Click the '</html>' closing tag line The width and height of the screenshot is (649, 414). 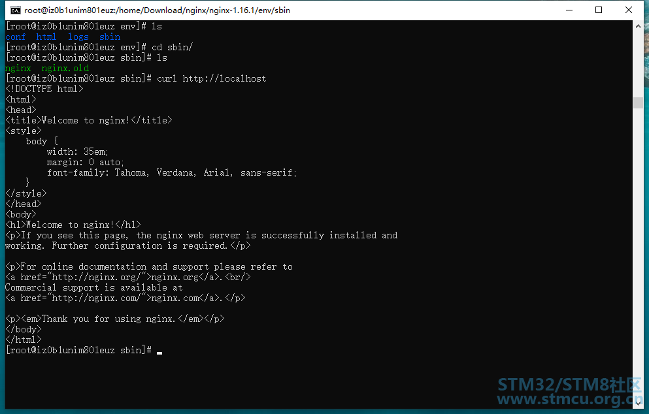[x=24, y=340]
